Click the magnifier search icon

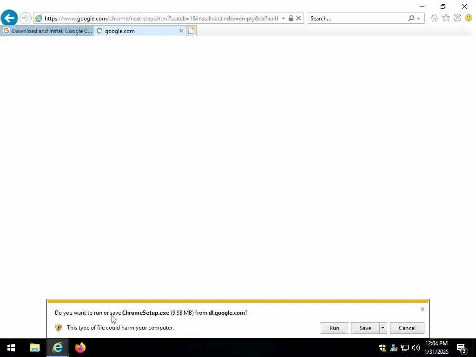[411, 19]
